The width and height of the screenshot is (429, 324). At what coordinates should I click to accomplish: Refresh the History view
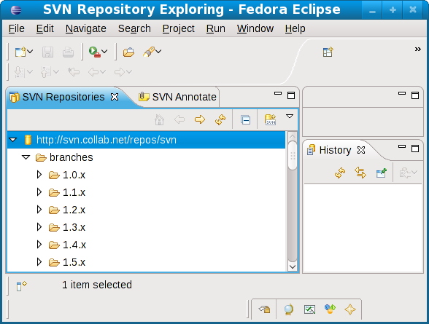(340, 173)
